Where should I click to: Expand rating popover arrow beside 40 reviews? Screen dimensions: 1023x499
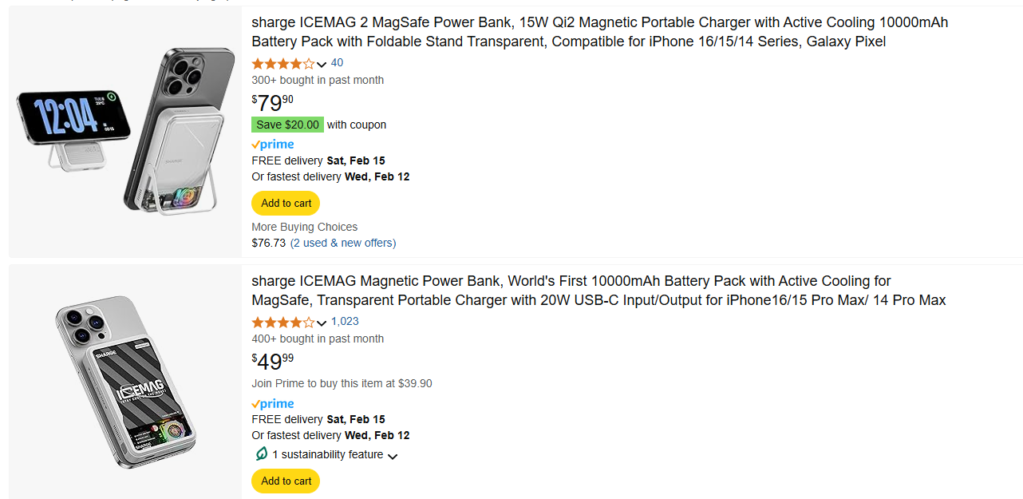(322, 65)
